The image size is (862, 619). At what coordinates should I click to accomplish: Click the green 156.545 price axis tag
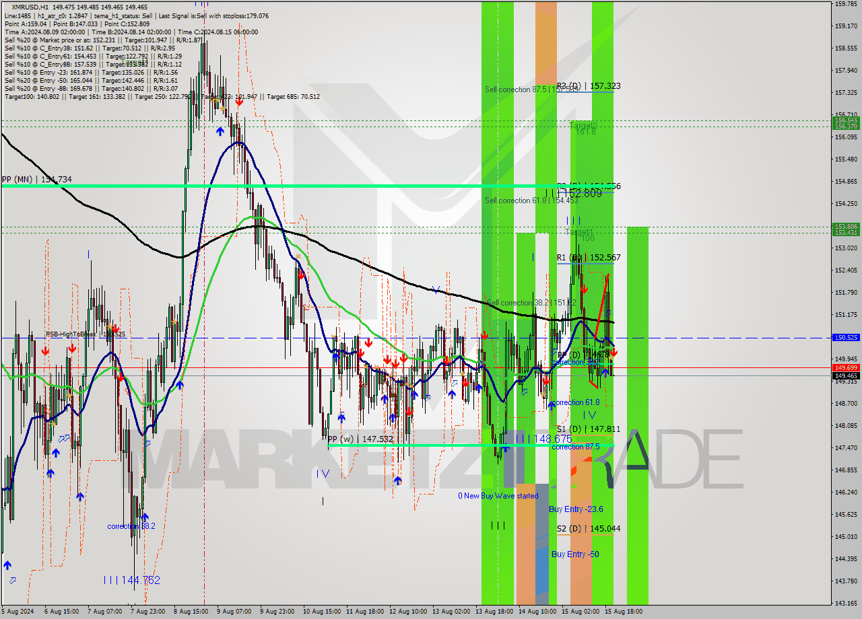[x=846, y=120]
